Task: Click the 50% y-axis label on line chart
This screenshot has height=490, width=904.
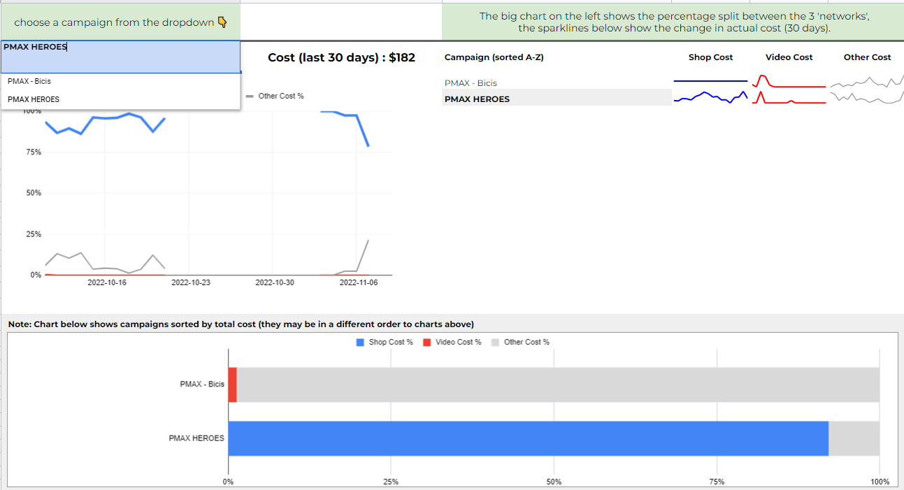Action: (34, 193)
